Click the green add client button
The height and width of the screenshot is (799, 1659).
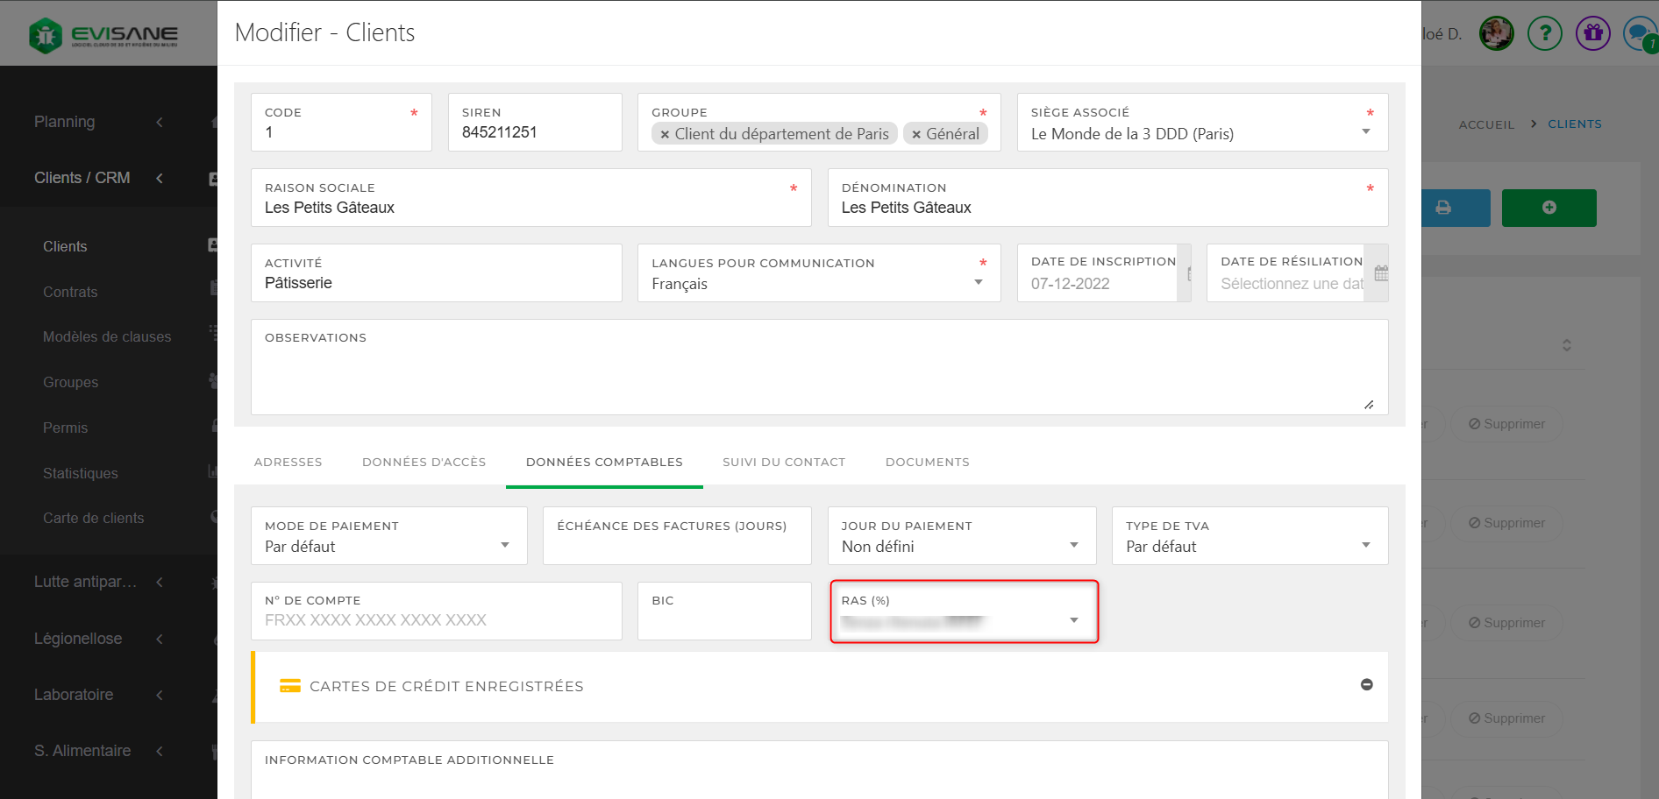pyautogui.click(x=1549, y=208)
